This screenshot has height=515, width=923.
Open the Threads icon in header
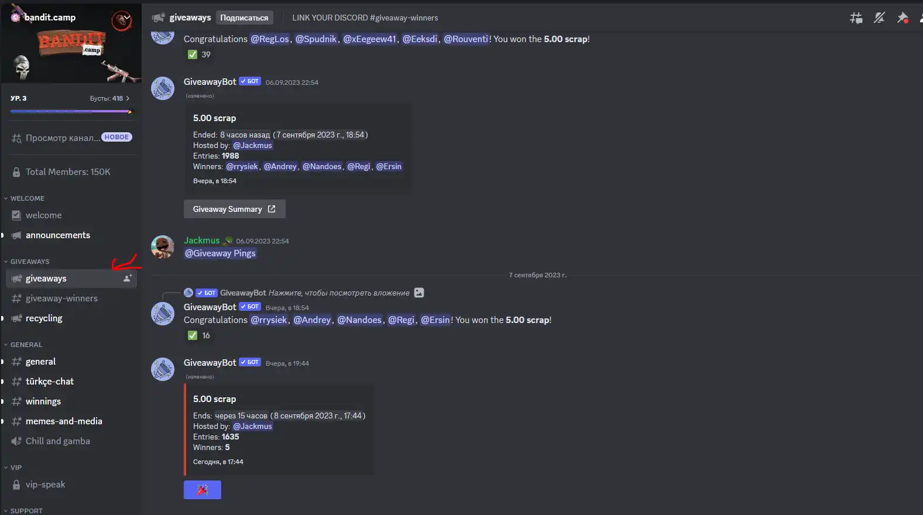coord(856,18)
